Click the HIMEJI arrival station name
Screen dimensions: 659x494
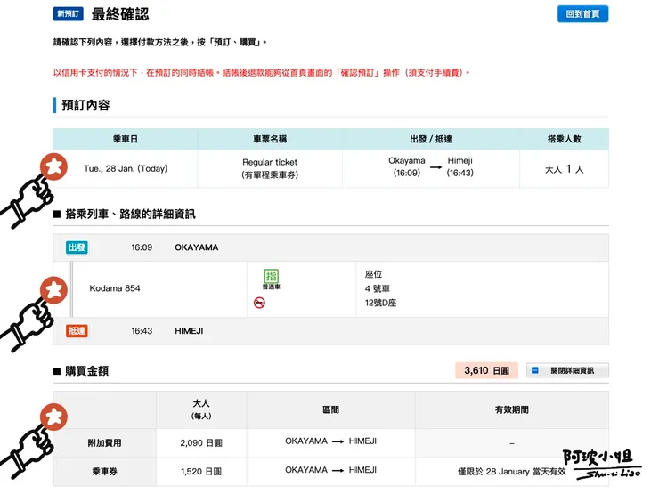(x=189, y=331)
